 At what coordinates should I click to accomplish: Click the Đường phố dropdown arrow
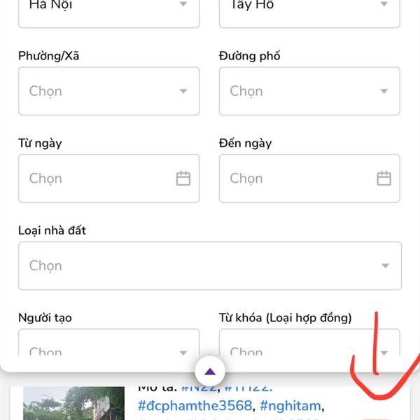[x=384, y=91]
